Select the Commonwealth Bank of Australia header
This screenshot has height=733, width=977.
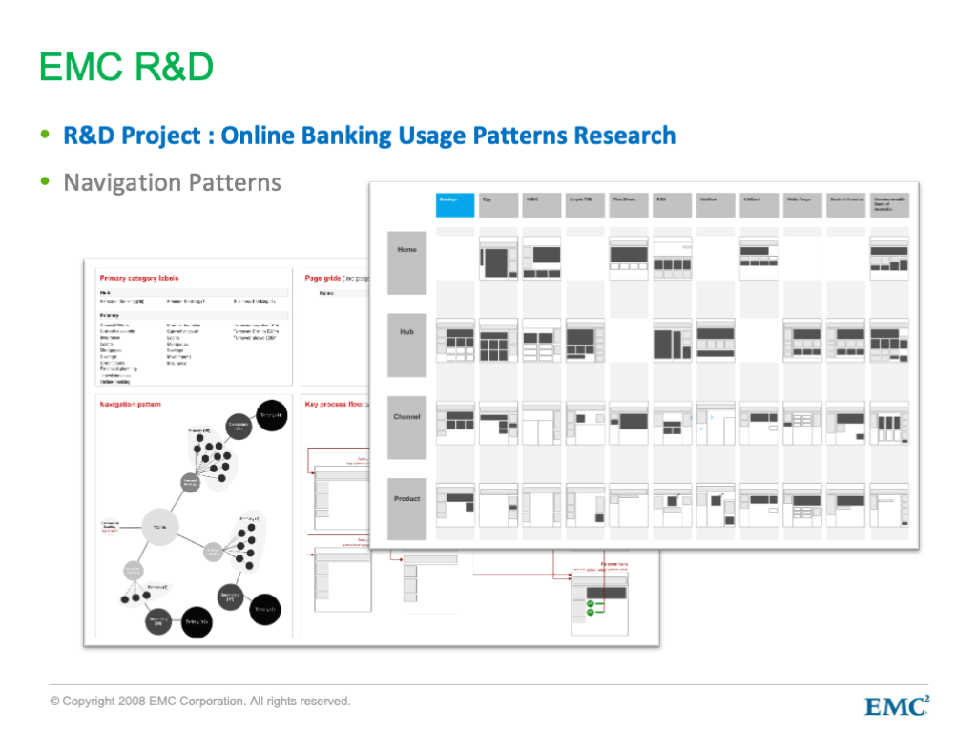[x=889, y=205]
